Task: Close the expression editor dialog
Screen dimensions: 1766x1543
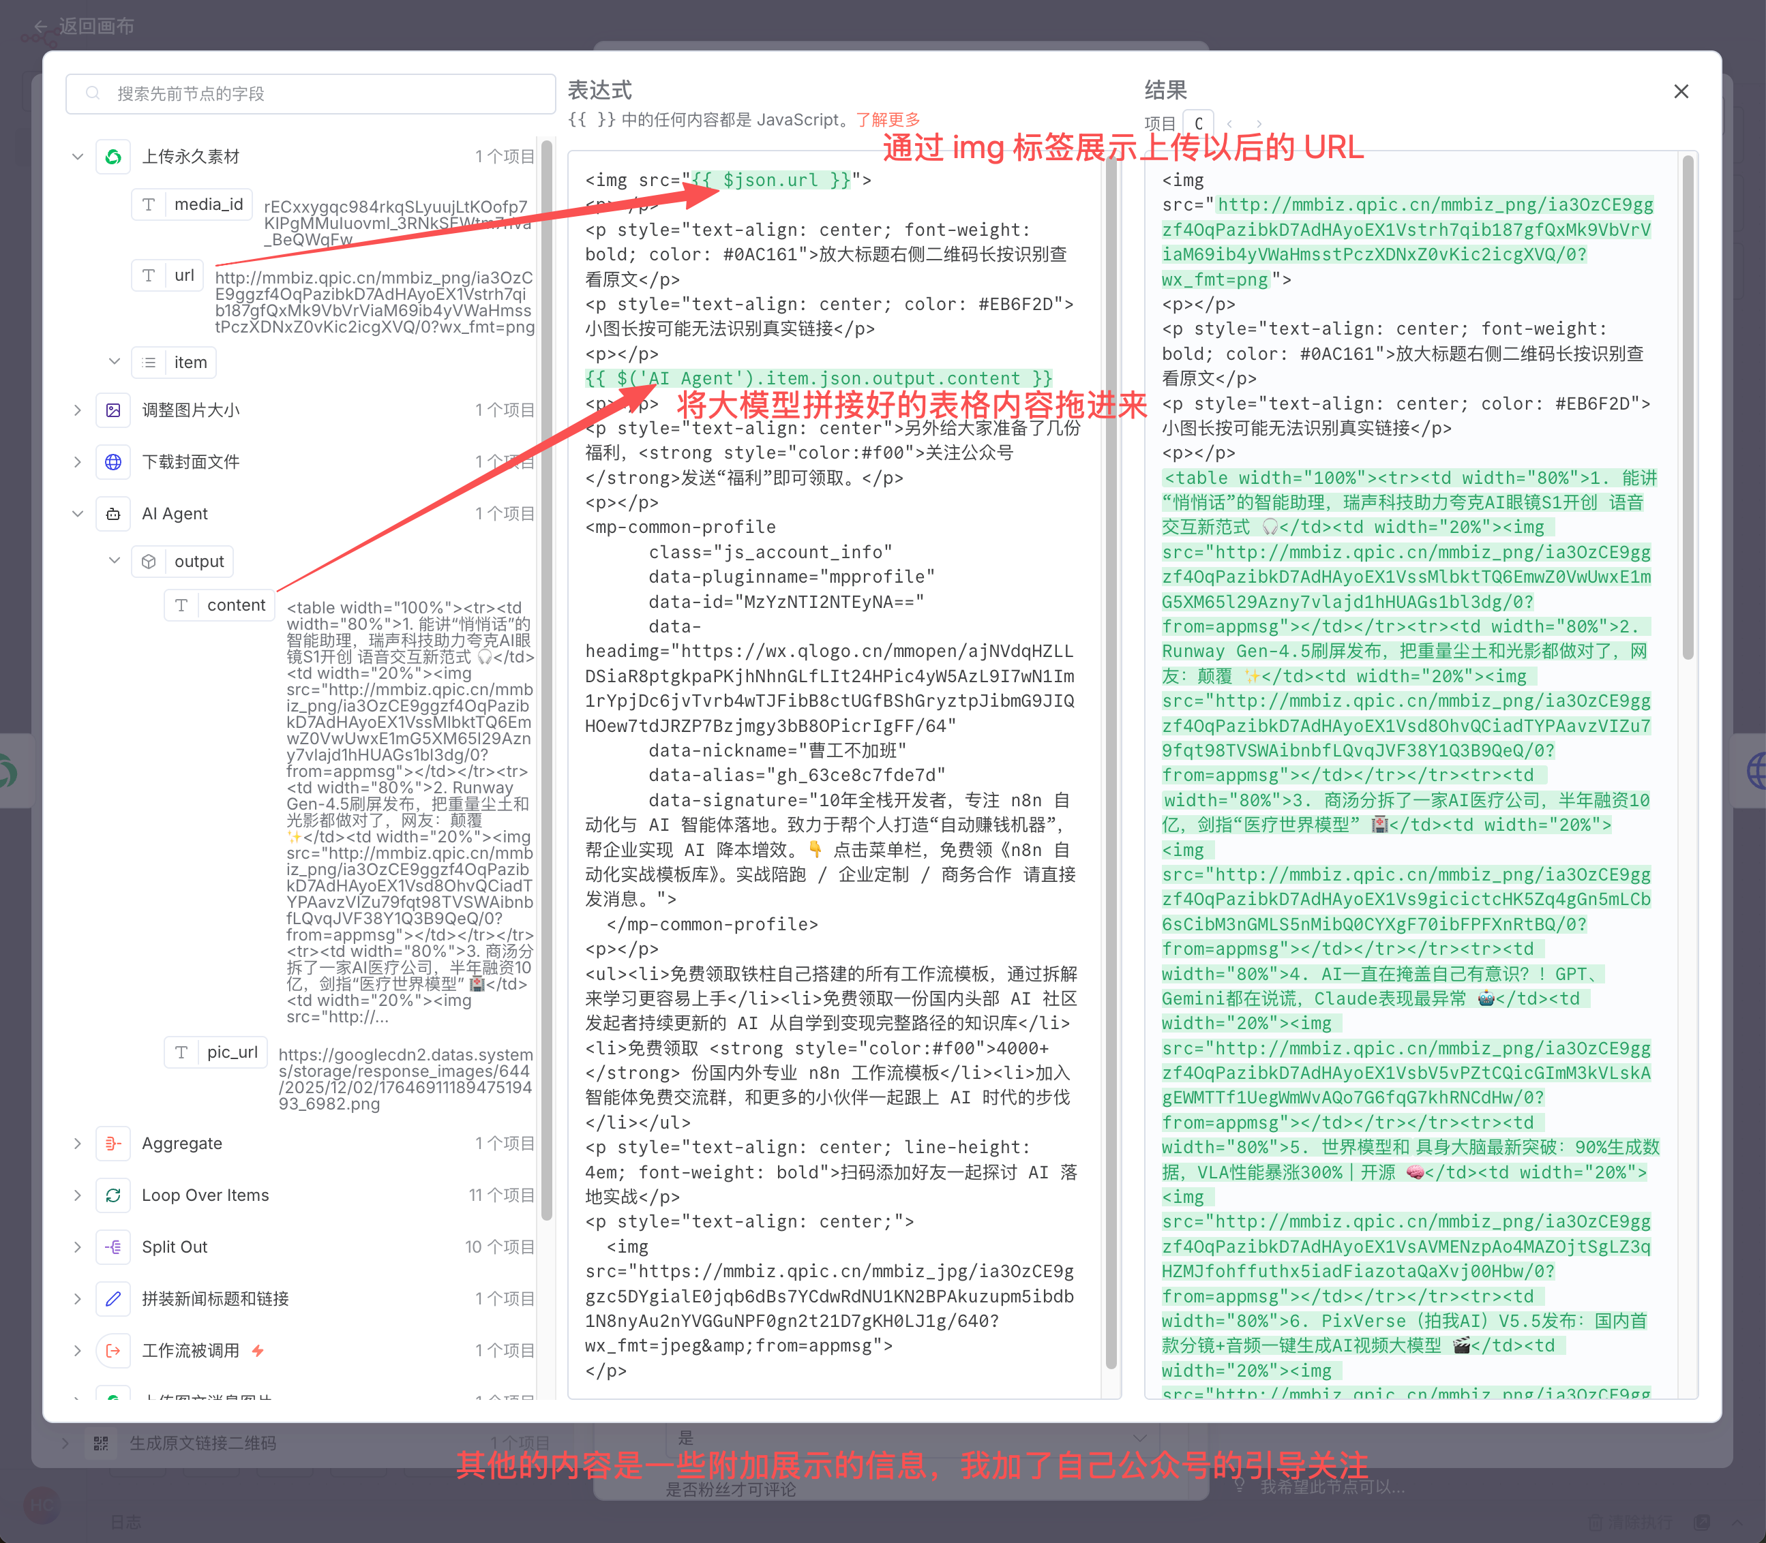Action: coord(1680,91)
